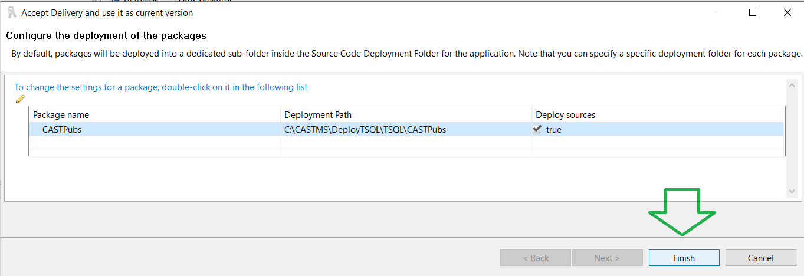
Task: Click the greyed-out Back button
Action: point(535,258)
